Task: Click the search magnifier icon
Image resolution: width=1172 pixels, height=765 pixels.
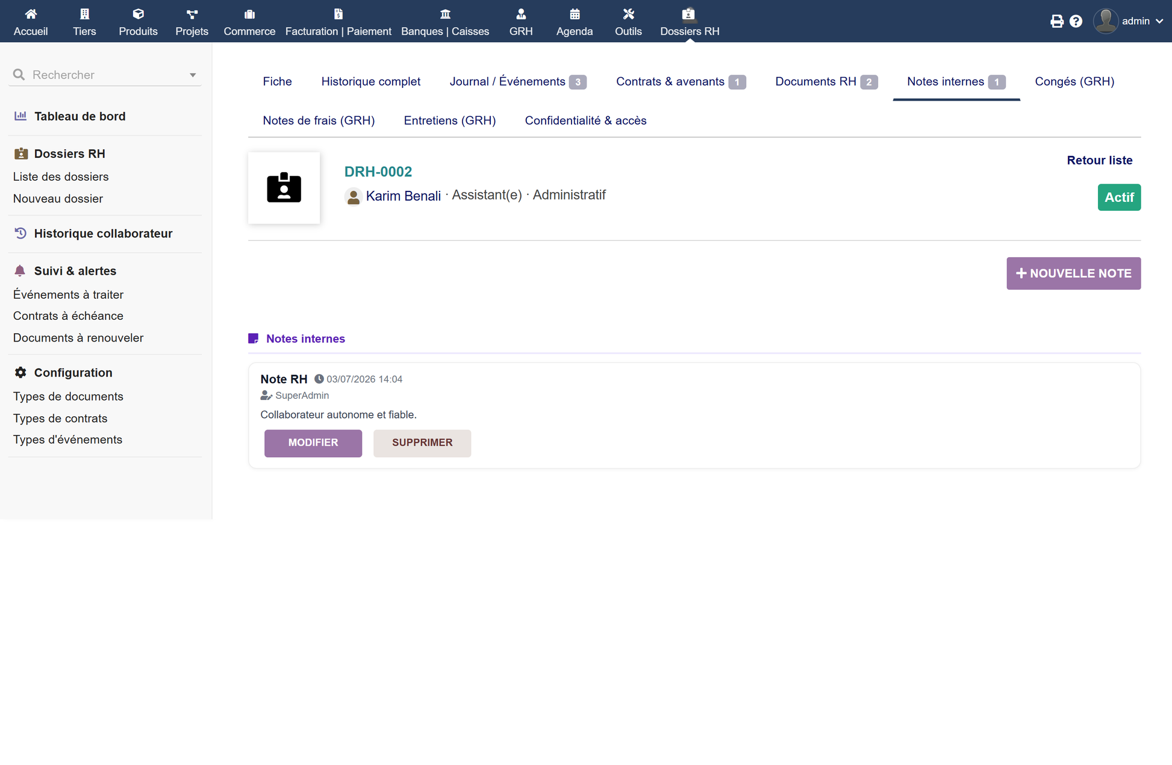Action: [19, 75]
